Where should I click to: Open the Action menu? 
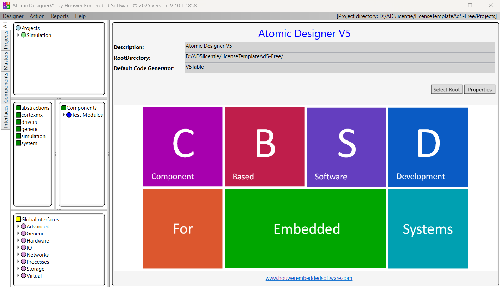[37, 16]
